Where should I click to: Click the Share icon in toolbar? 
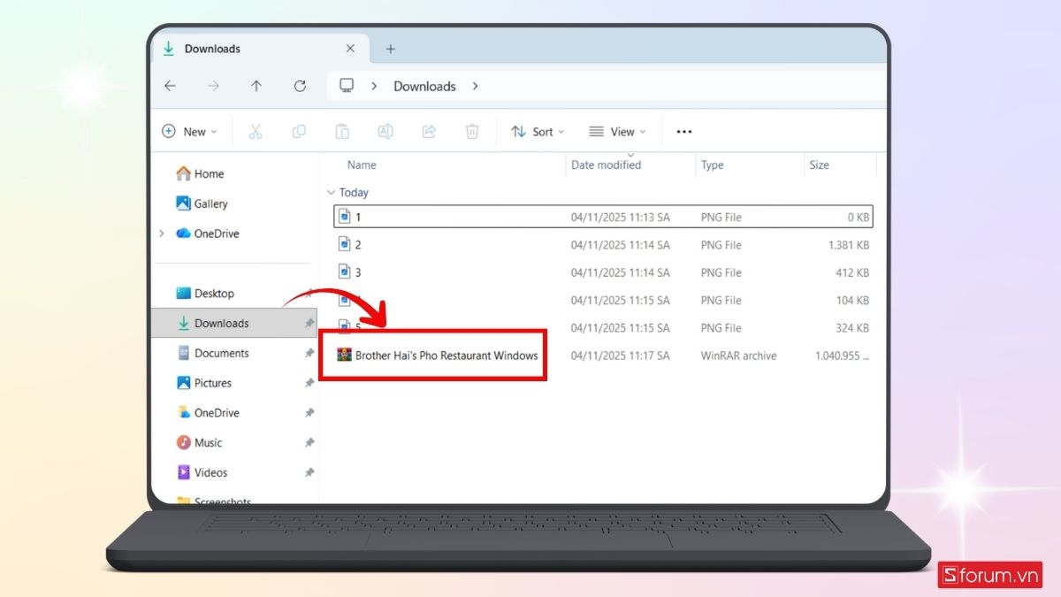click(x=429, y=132)
